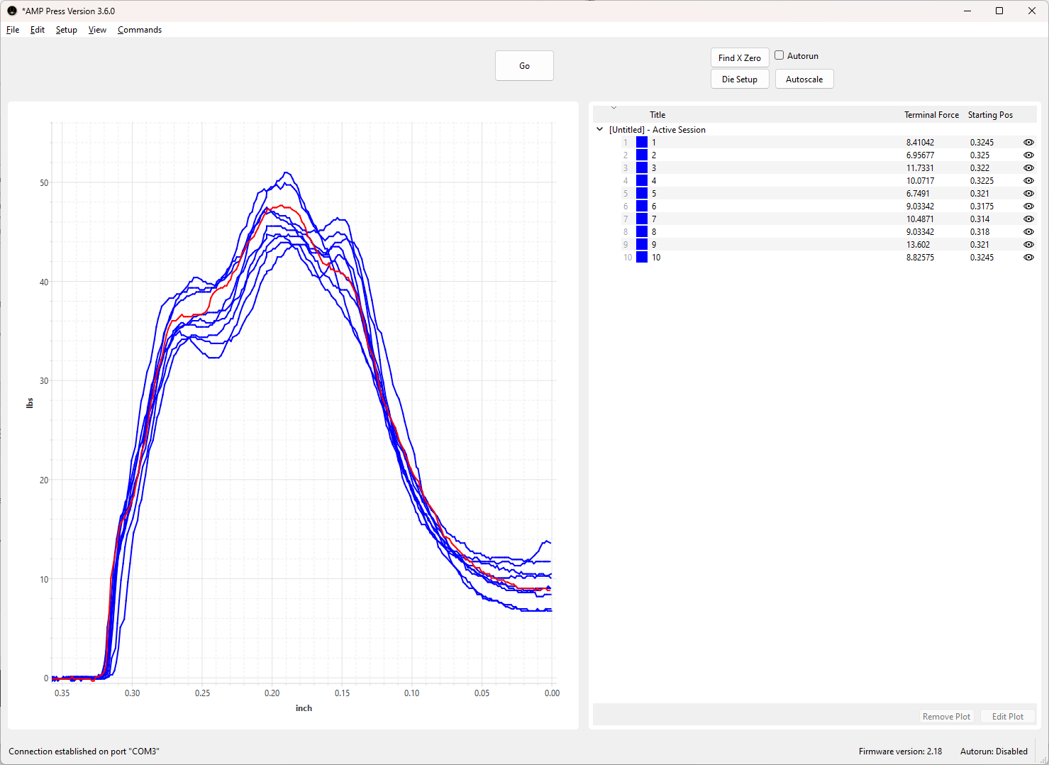This screenshot has width=1049, height=765.
Task: Hide plot 9 with its eye icon
Action: (x=1028, y=245)
